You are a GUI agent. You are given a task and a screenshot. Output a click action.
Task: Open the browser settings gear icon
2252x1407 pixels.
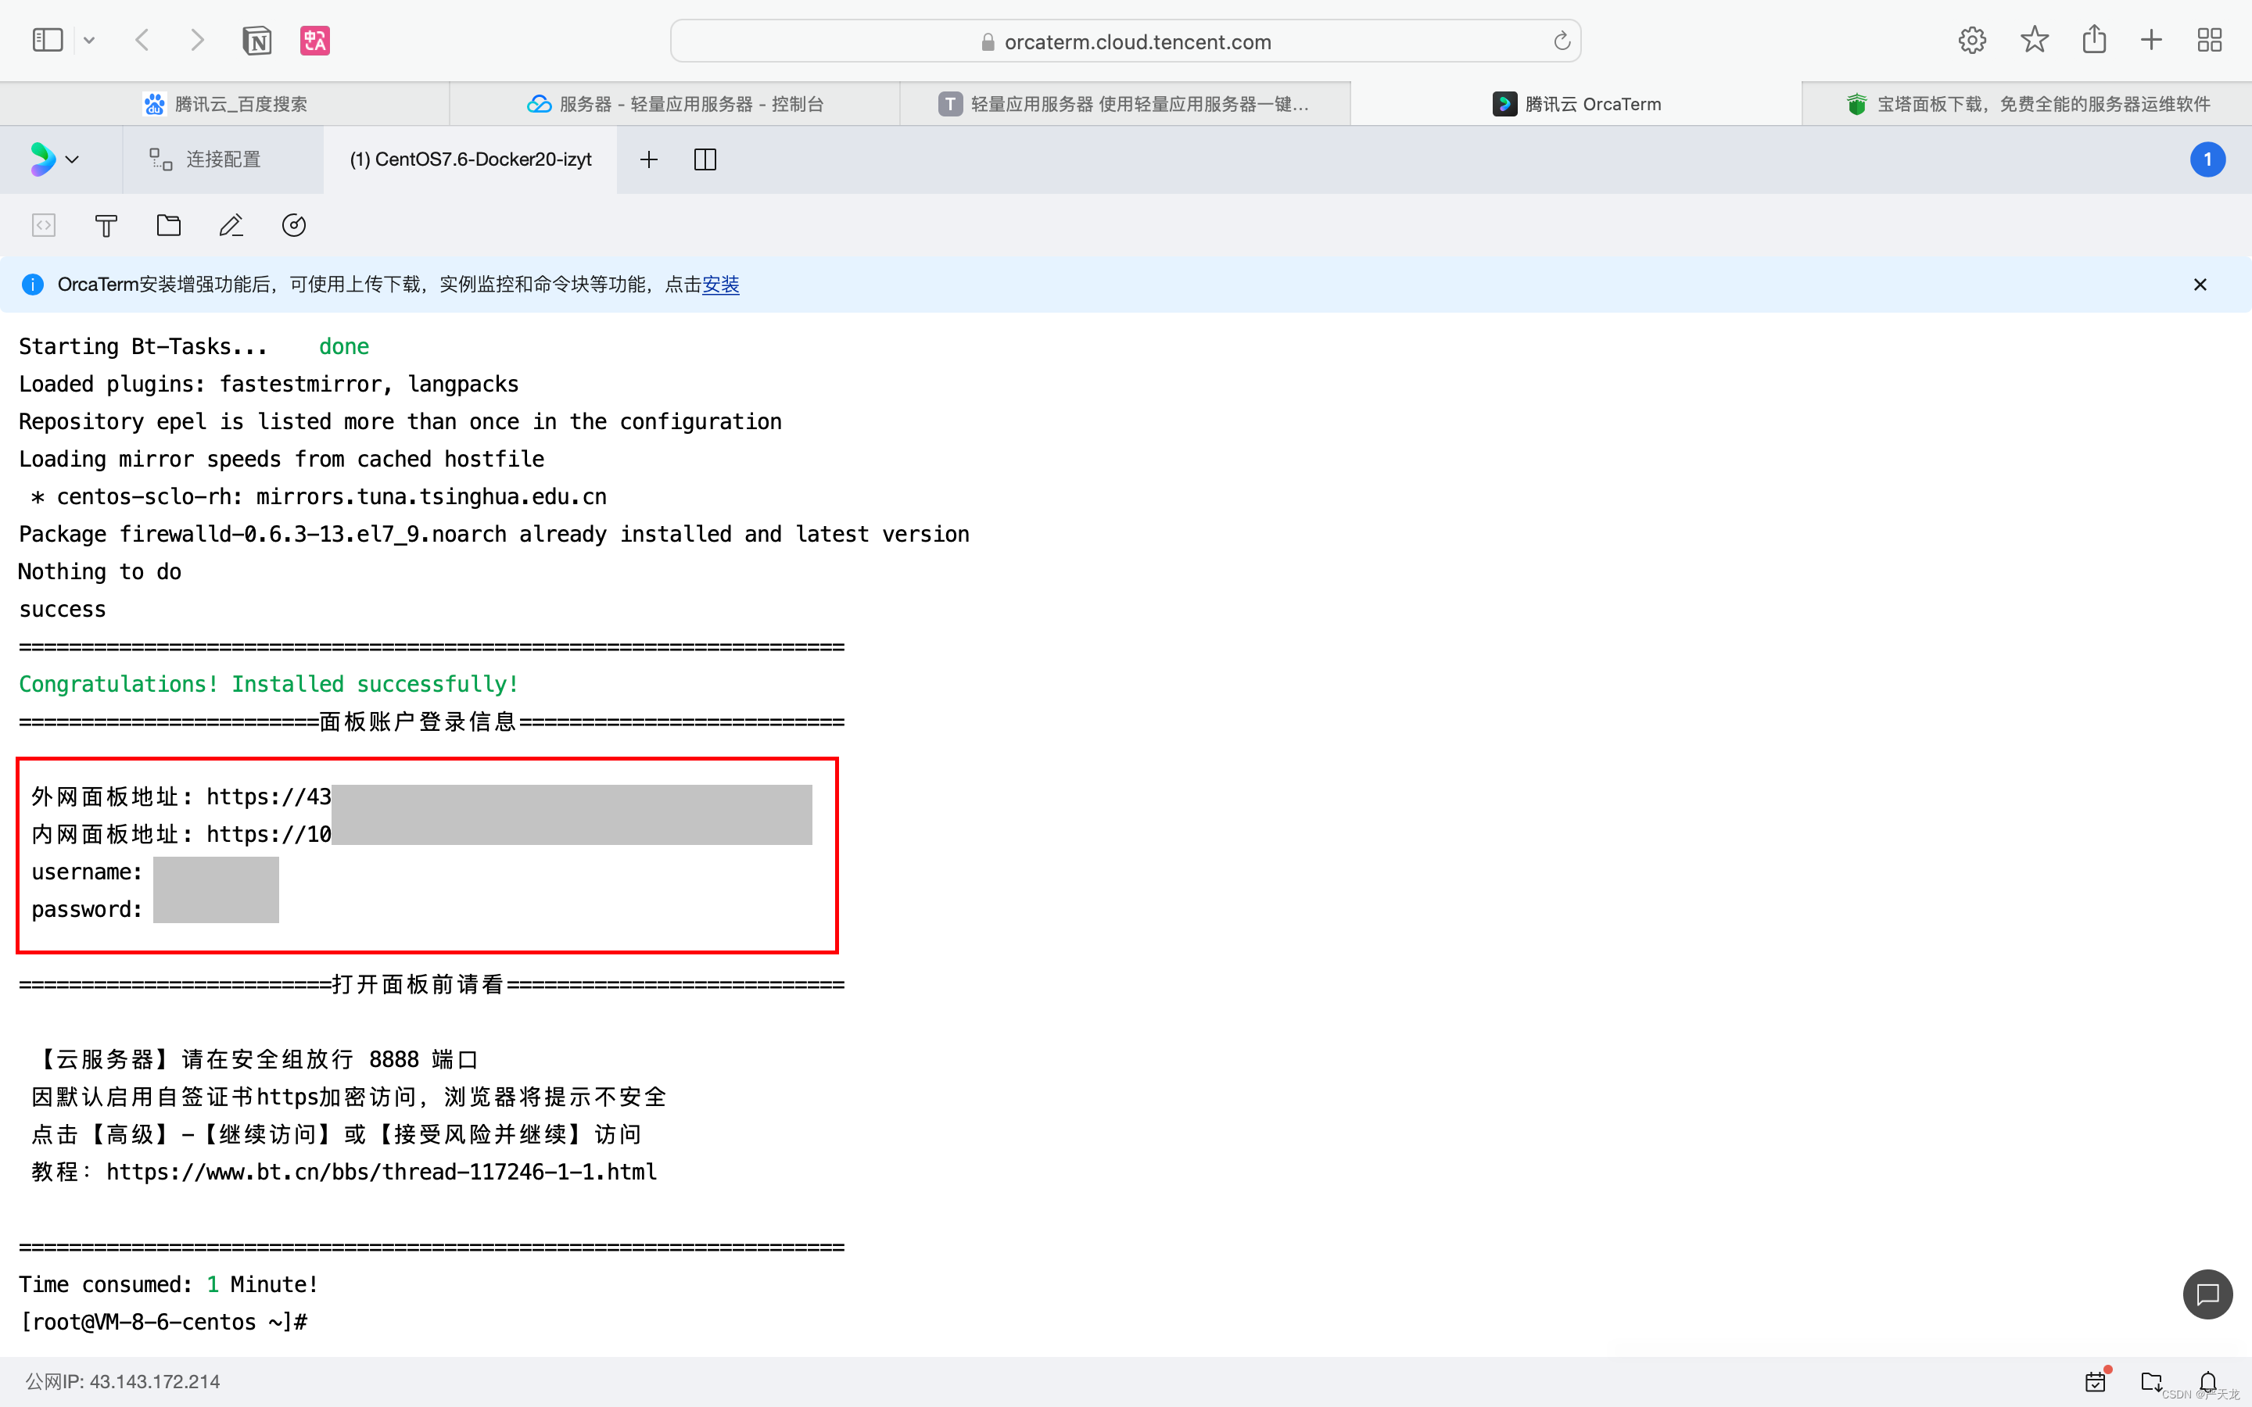[x=1972, y=40]
